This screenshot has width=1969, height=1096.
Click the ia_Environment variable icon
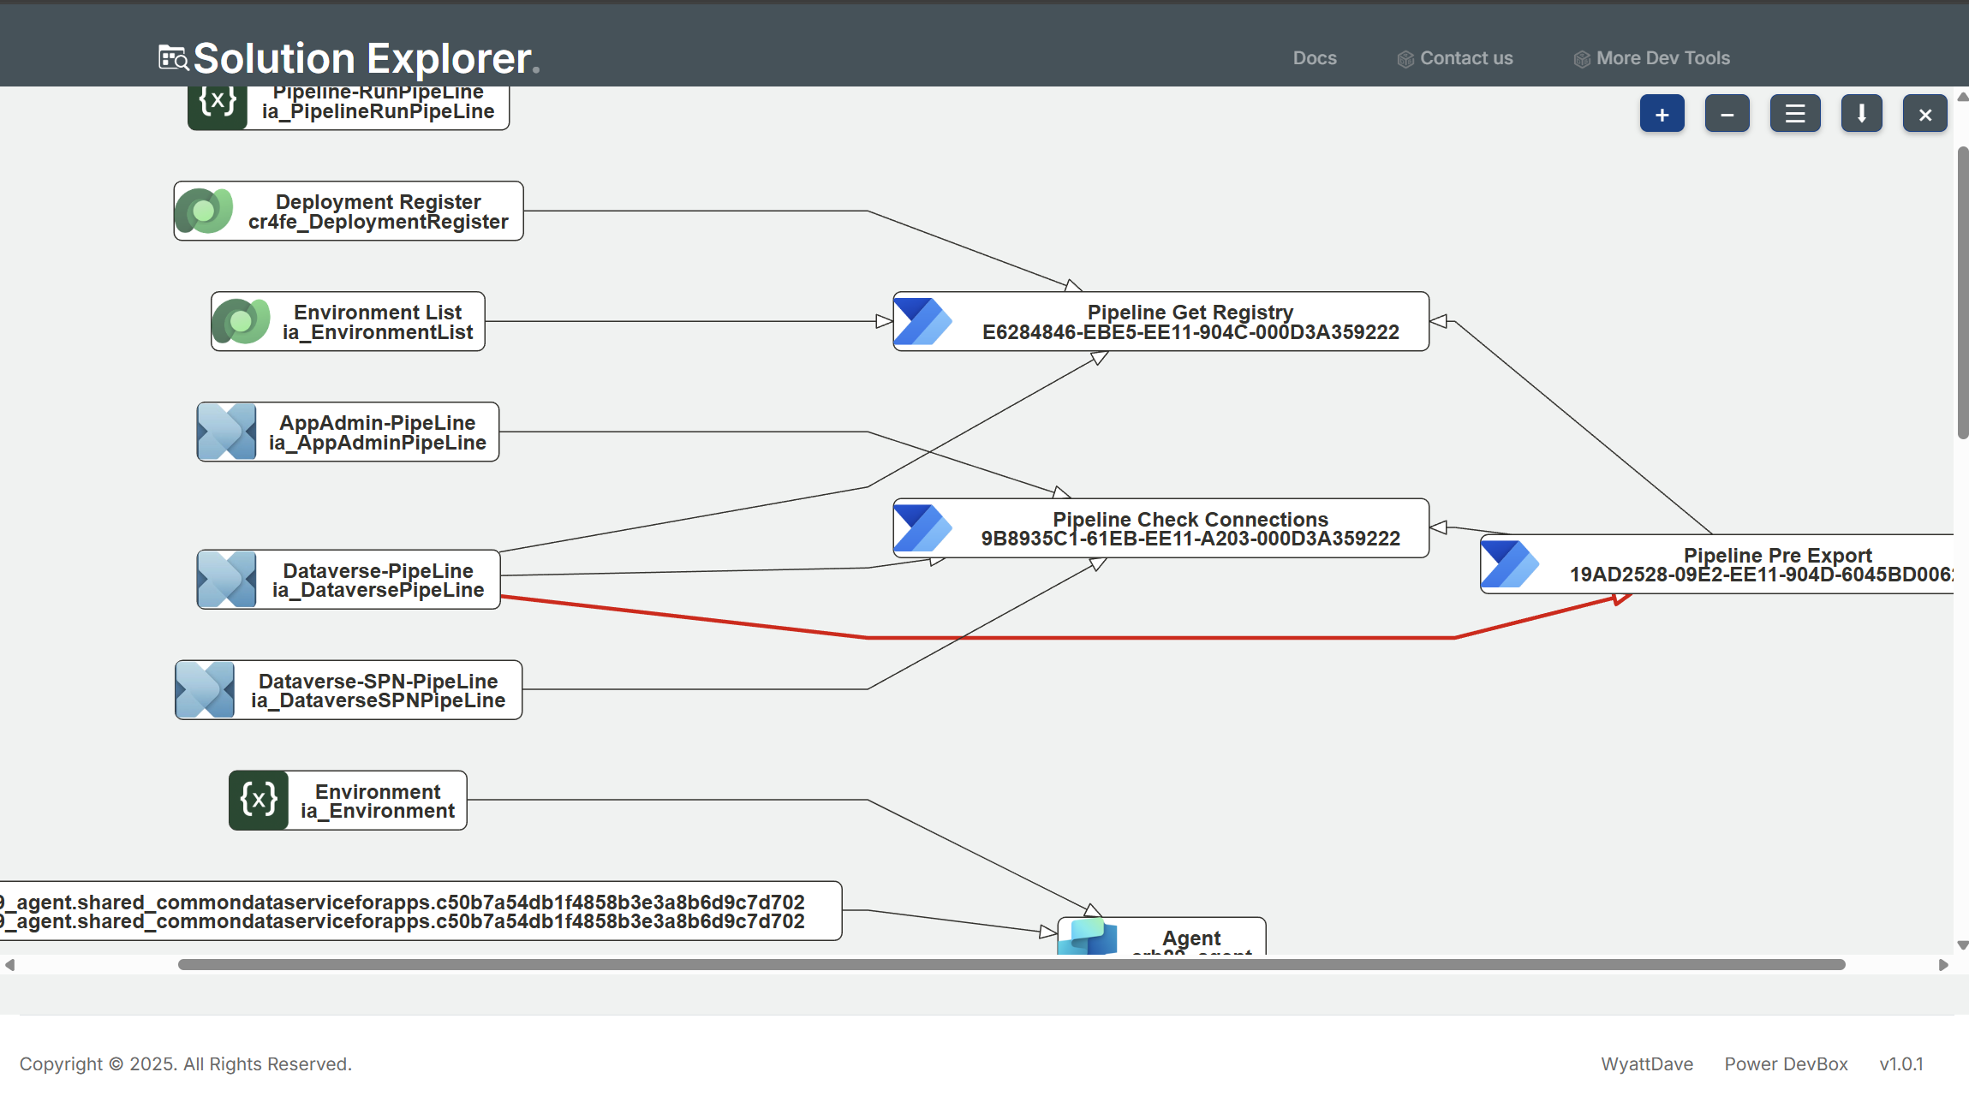pos(259,800)
